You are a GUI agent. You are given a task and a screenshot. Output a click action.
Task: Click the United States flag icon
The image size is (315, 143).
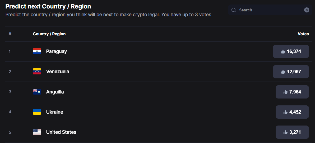pyautogui.click(x=37, y=132)
